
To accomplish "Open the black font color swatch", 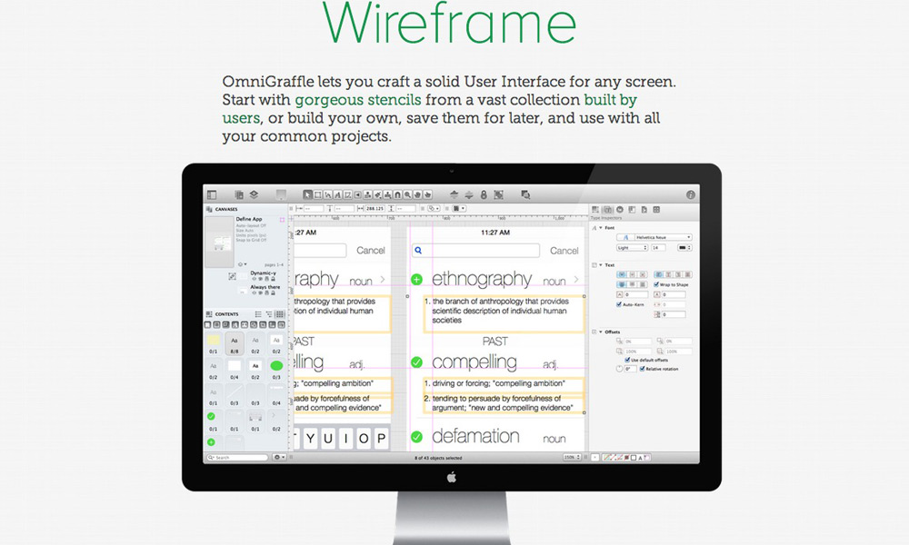I will [684, 247].
